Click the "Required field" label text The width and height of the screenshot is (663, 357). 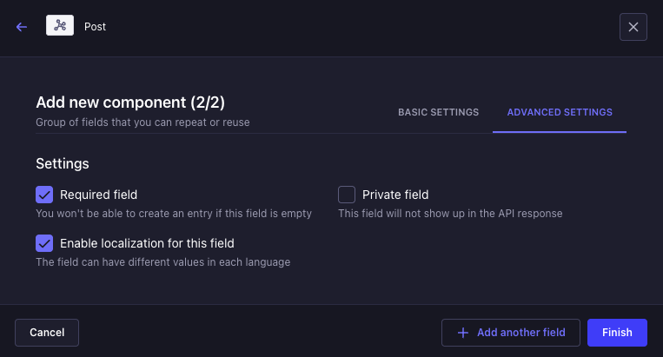(x=98, y=195)
